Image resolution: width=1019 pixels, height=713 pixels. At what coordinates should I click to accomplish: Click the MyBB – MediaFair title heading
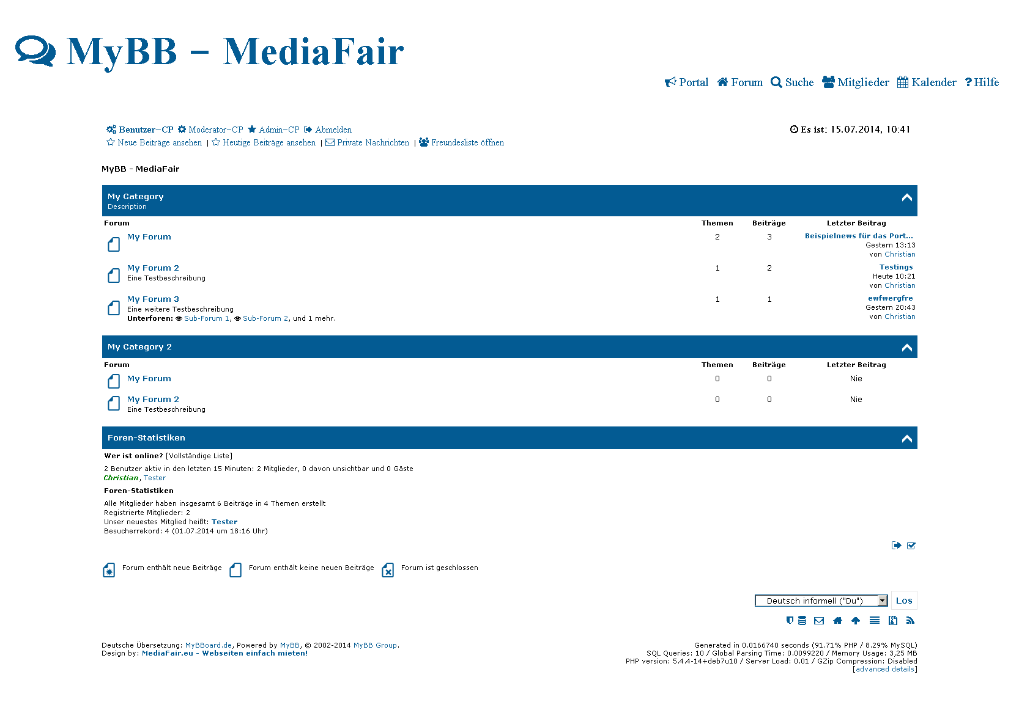235,51
